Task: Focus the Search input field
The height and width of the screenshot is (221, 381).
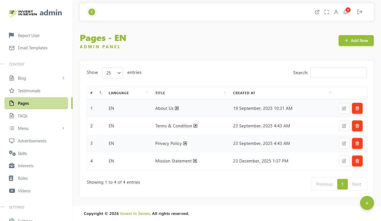Action: (x=338, y=73)
